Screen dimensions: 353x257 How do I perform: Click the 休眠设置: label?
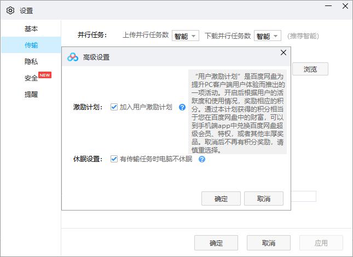point(88,159)
